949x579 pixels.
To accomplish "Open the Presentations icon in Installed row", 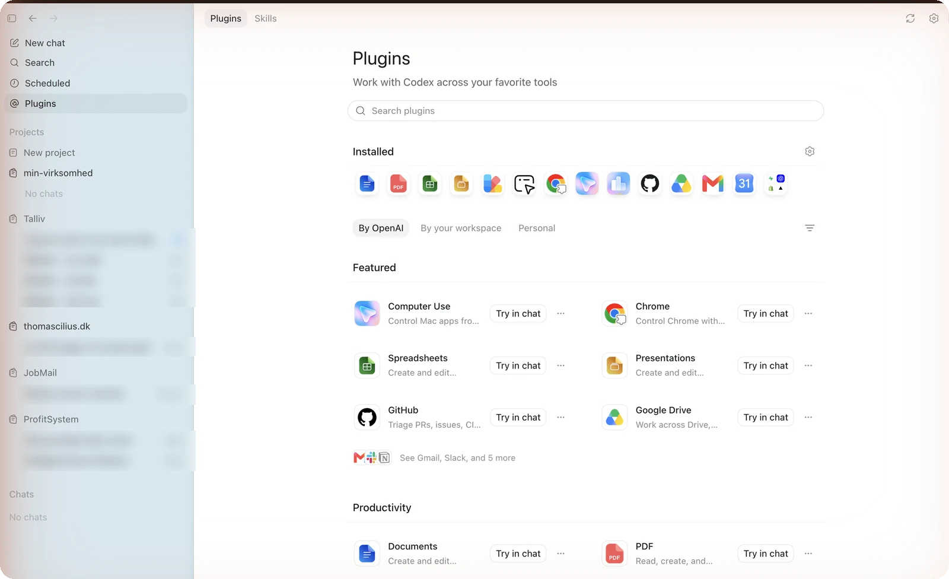I will point(461,184).
